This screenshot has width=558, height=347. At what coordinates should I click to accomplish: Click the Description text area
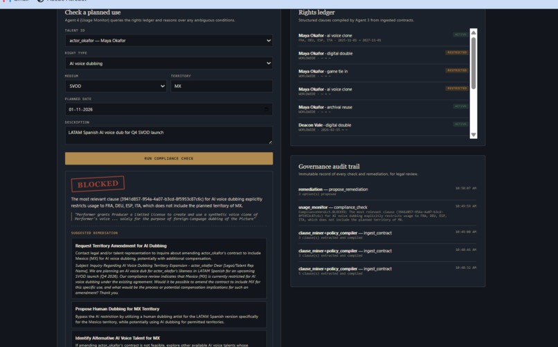pos(169,135)
